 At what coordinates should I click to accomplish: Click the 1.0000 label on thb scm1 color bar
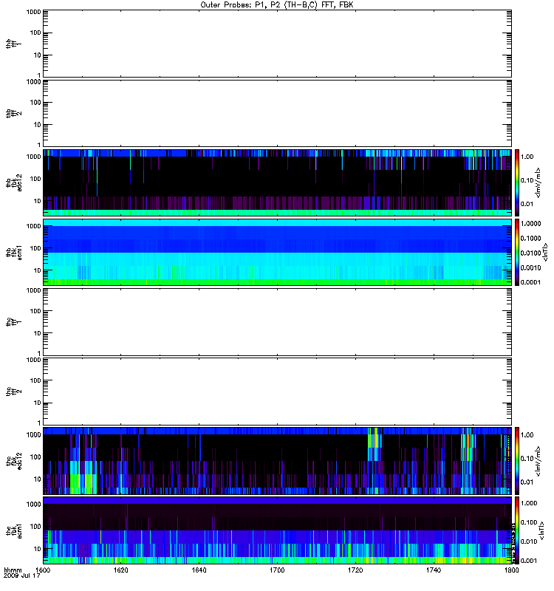pyautogui.click(x=530, y=224)
